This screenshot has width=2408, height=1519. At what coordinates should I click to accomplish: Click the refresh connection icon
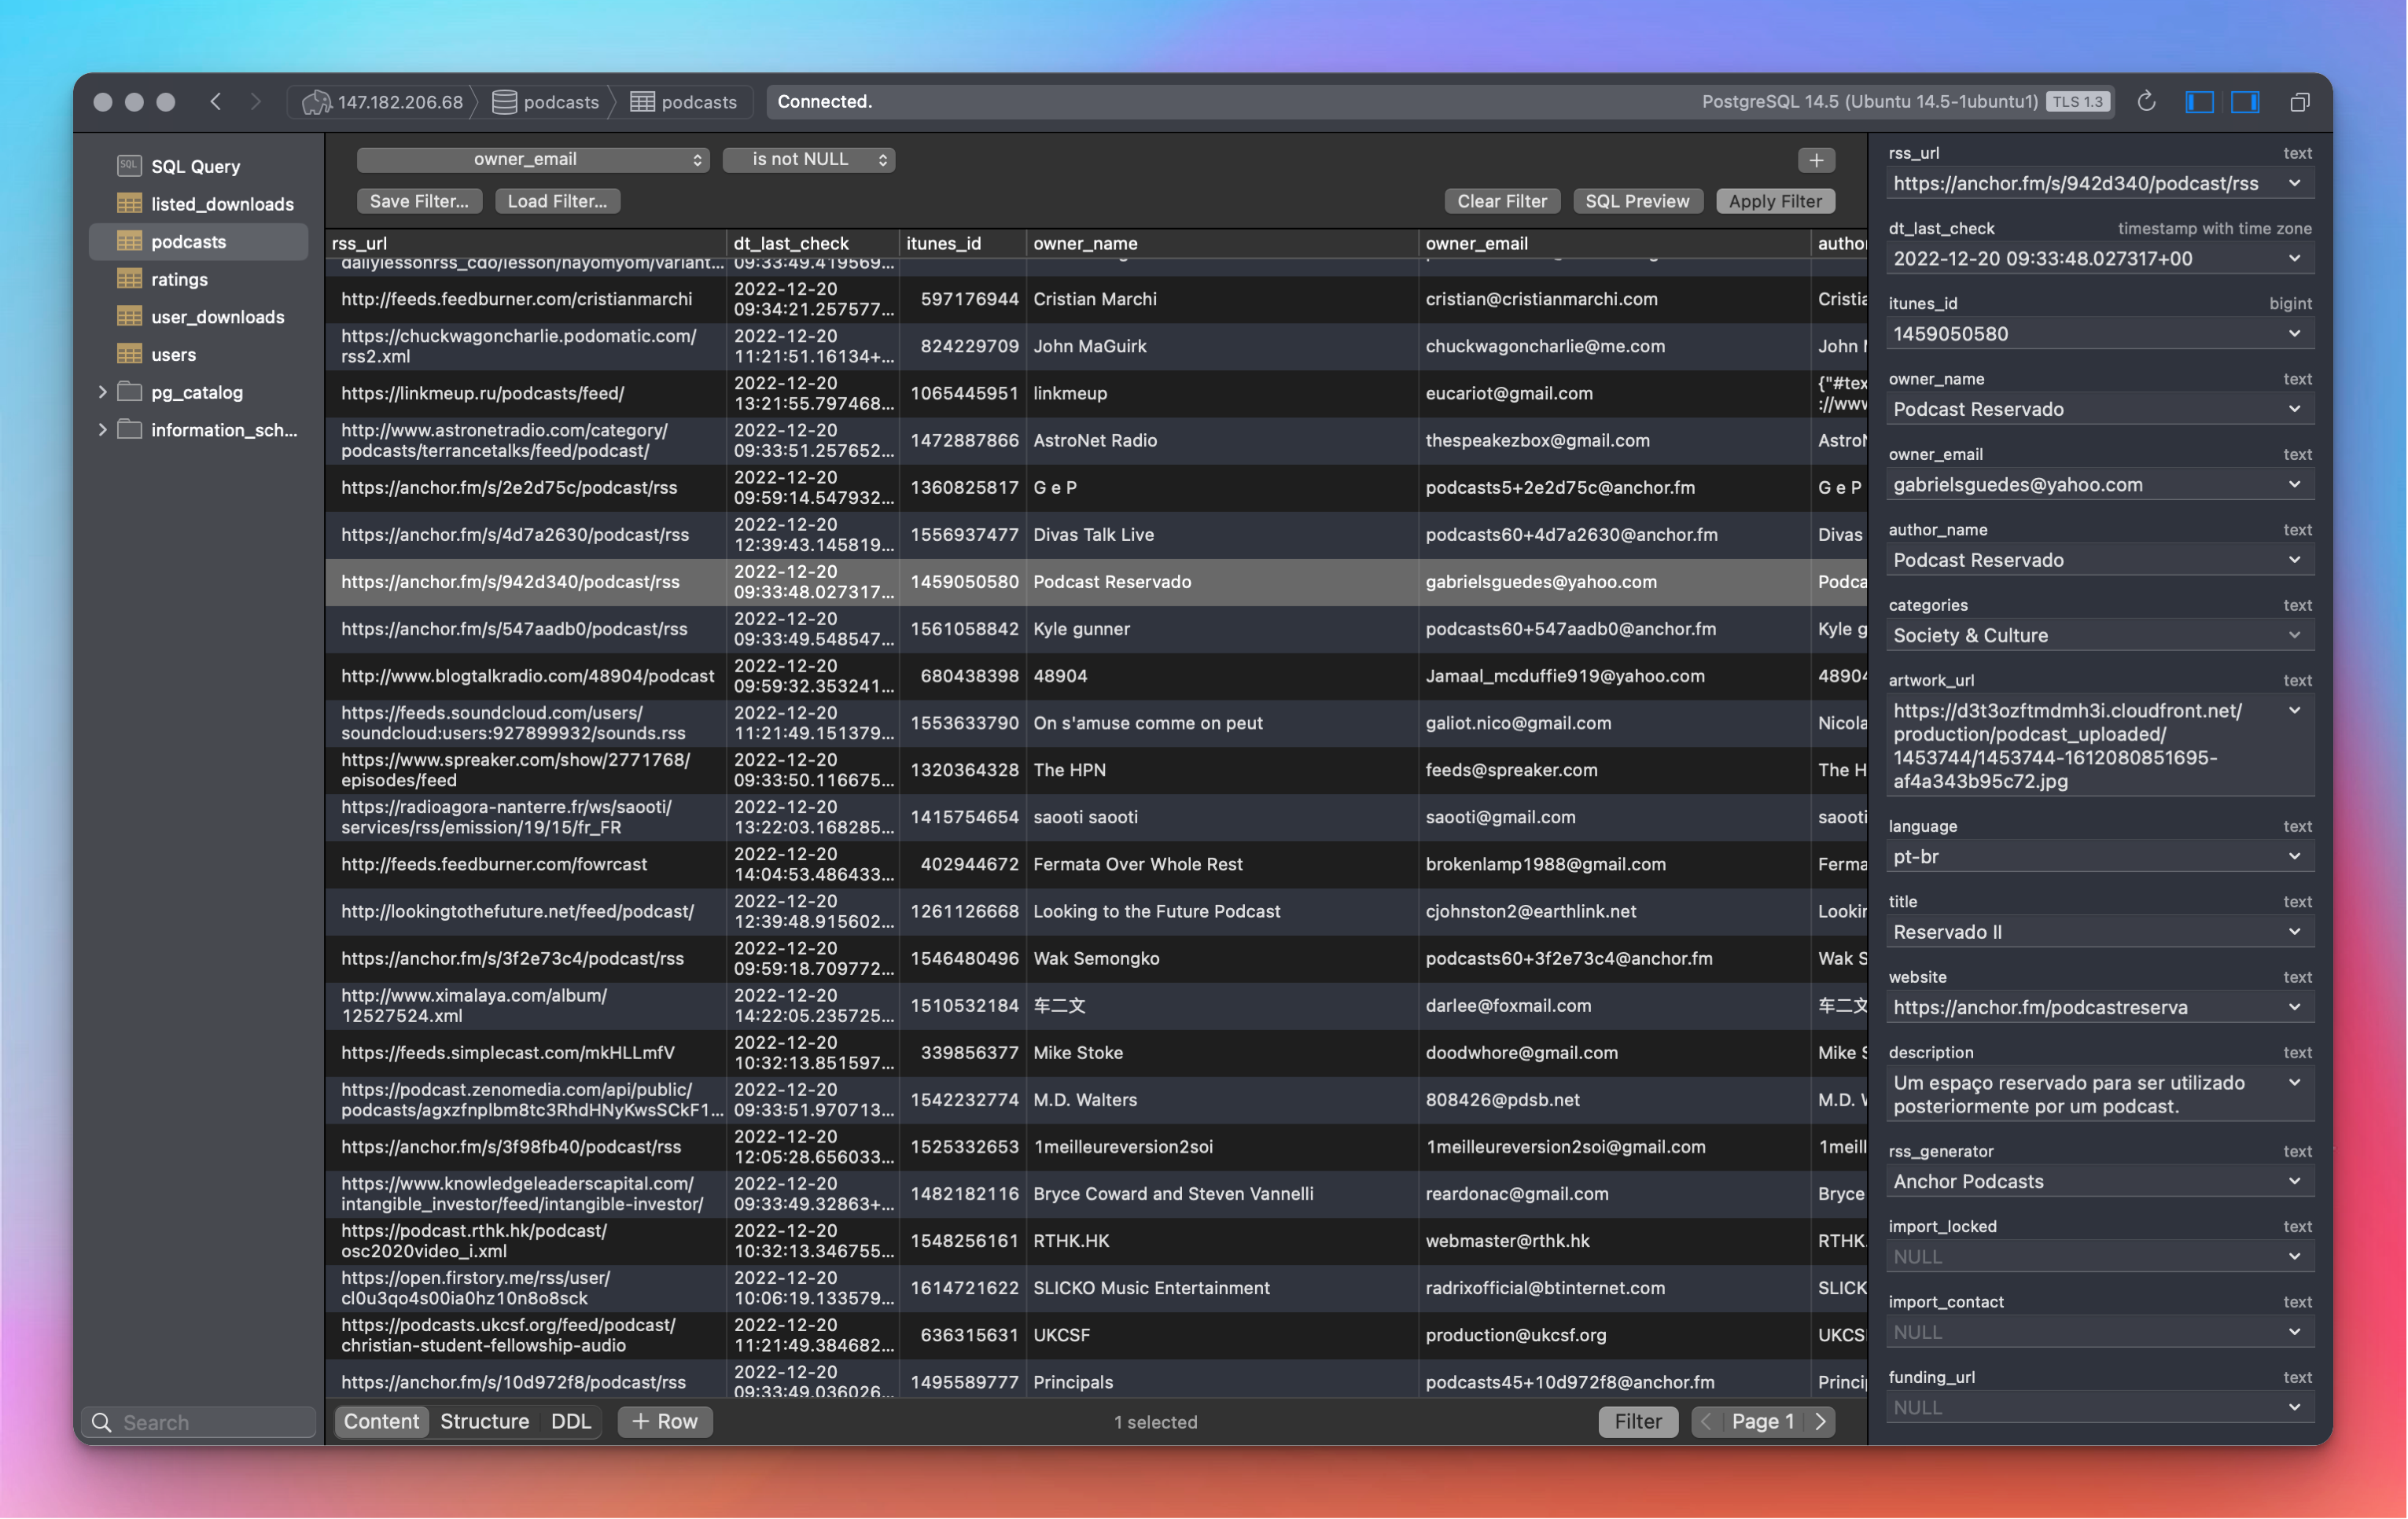[x=2146, y=102]
